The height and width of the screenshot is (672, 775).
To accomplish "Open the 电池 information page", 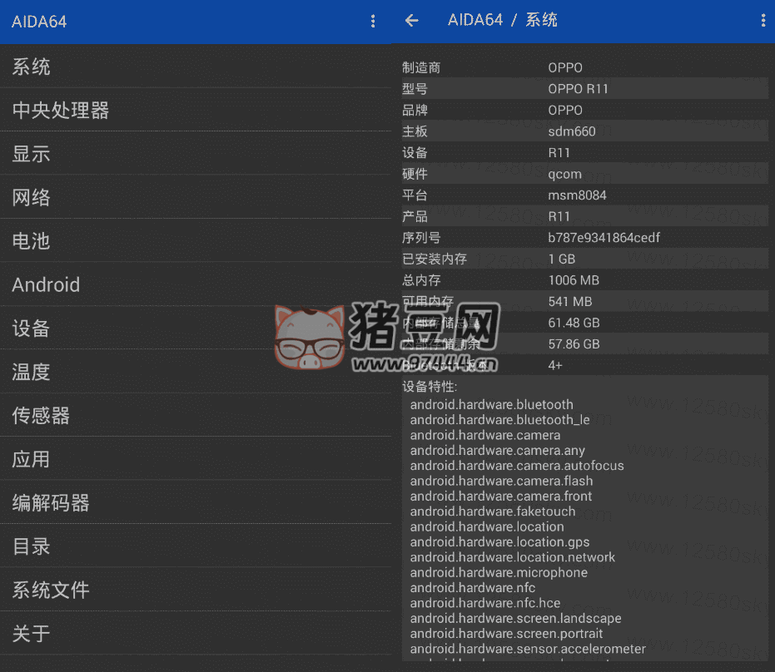I will tap(195, 241).
